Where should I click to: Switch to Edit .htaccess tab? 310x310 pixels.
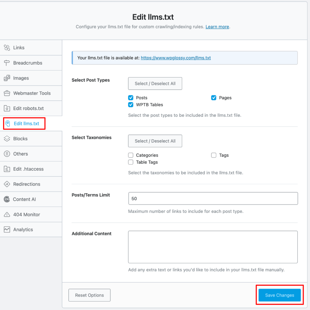point(28,169)
